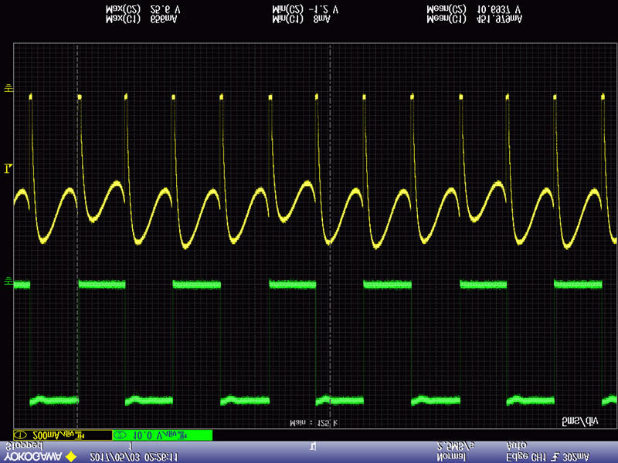The image size is (618, 463).
Task: Click the trigger position marker in status bar
Action: tap(313, 446)
